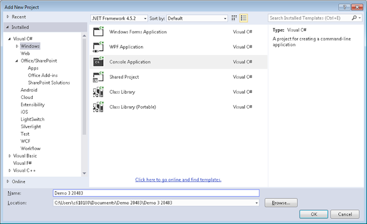
Task: Open the Location path dropdown arrow
Action: pos(257,203)
